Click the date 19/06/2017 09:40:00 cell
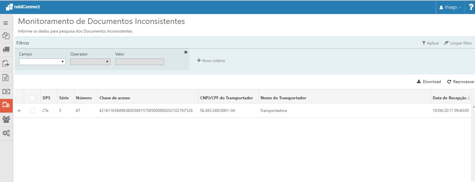Viewport: 475px width, 182px height. click(x=451, y=111)
